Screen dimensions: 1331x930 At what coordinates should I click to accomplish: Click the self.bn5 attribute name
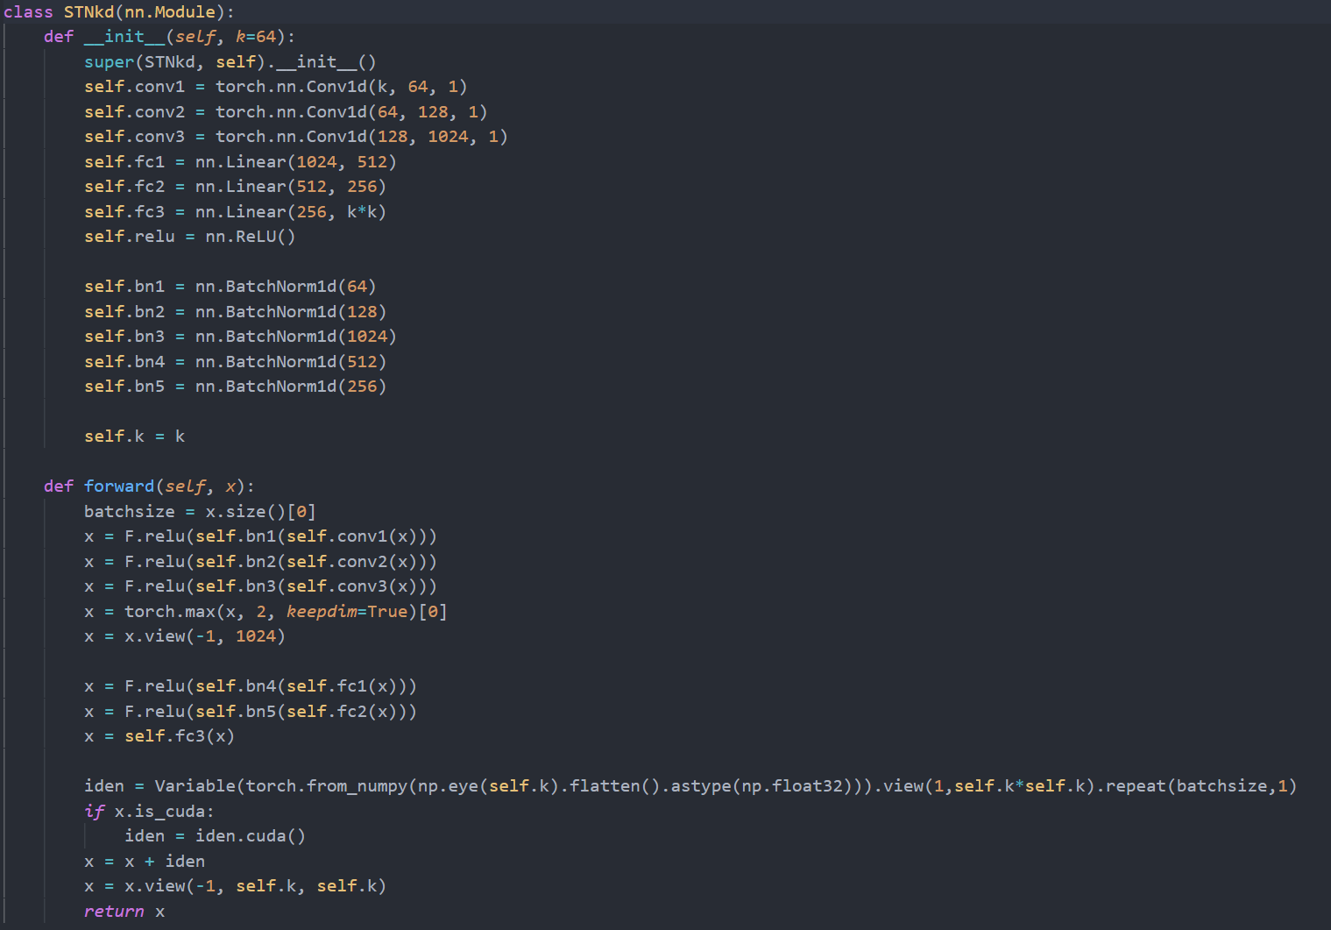tap(124, 386)
